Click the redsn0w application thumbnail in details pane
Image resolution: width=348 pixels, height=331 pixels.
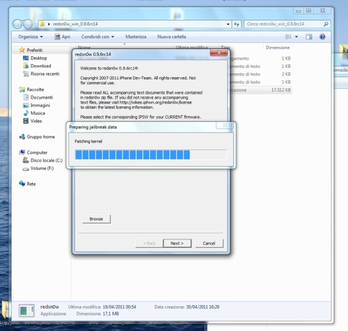click(26, 311)
